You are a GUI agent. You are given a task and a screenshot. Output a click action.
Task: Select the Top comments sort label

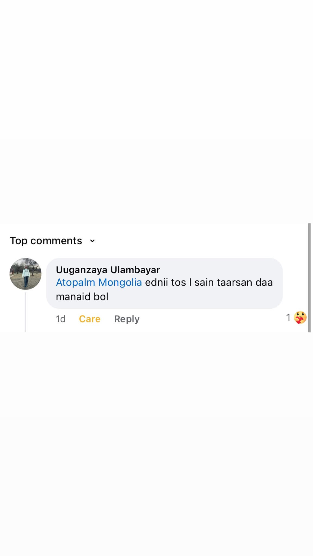pos(46,241)
